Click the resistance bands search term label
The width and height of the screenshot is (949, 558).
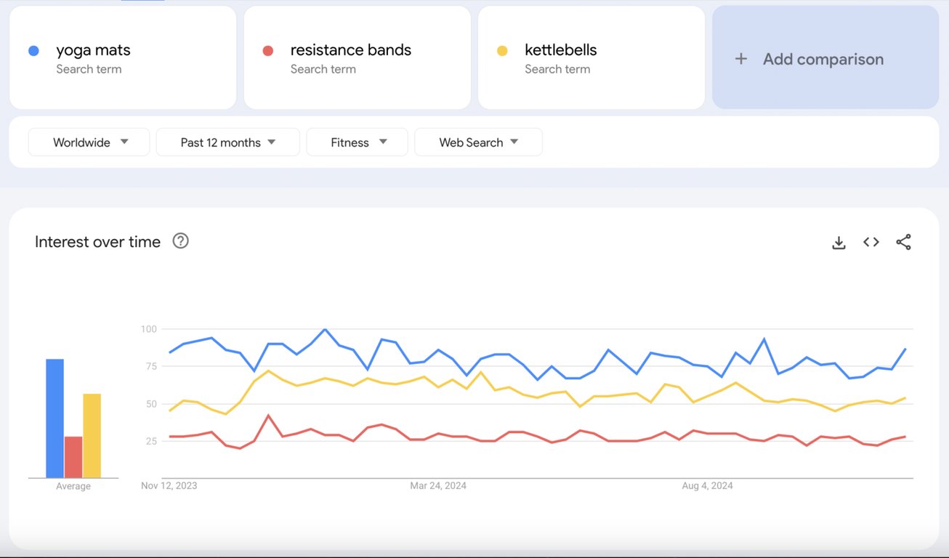point(350,49)
